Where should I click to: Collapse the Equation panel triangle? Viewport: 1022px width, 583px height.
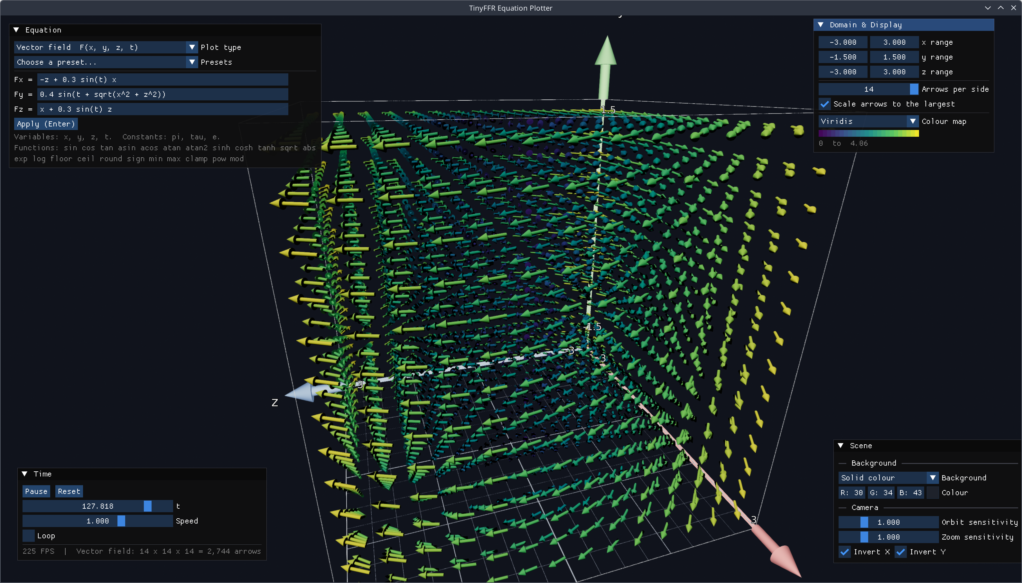(x=16, y=30)
